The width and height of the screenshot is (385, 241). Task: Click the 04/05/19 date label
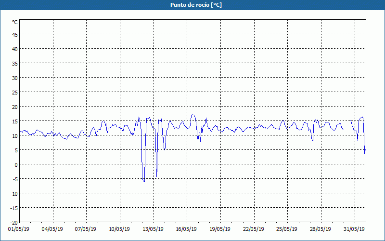click(x=52, y=229)
